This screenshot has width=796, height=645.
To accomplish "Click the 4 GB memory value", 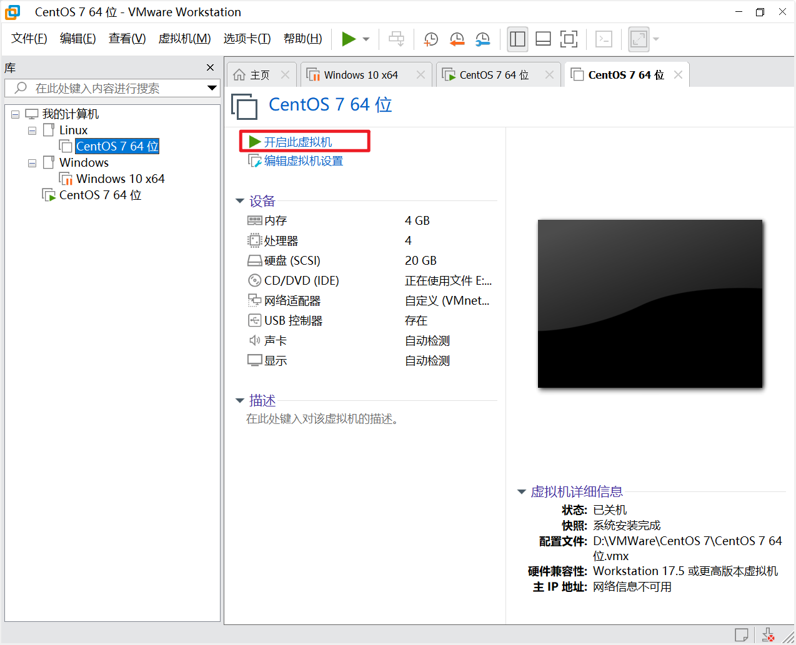I will click(417, 220).
